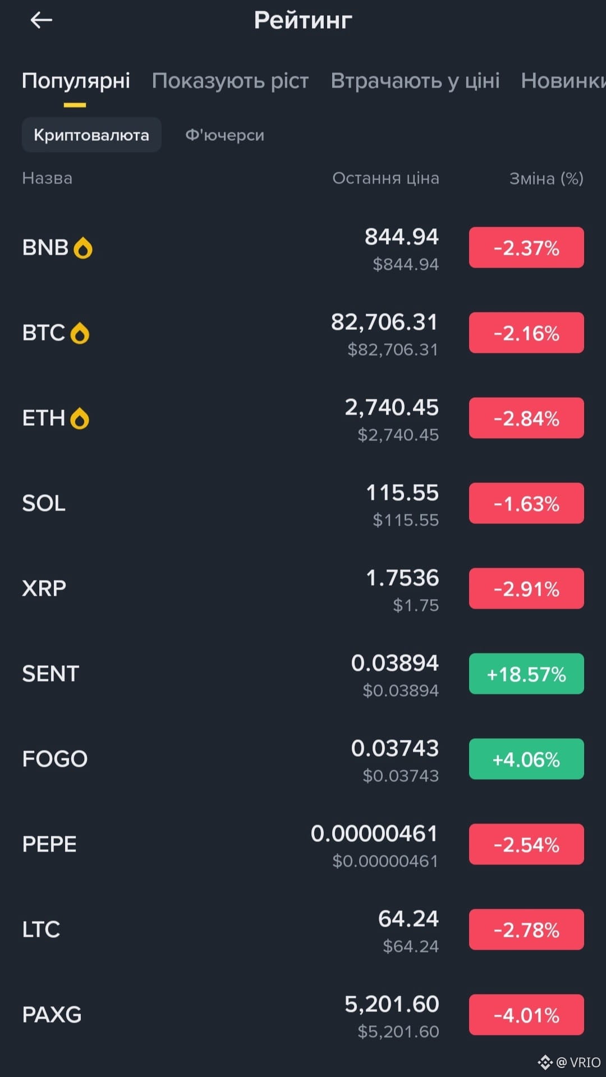Click the FOGO +4.06% change badge
This screenshot has width=606, height=1077.
526,760
